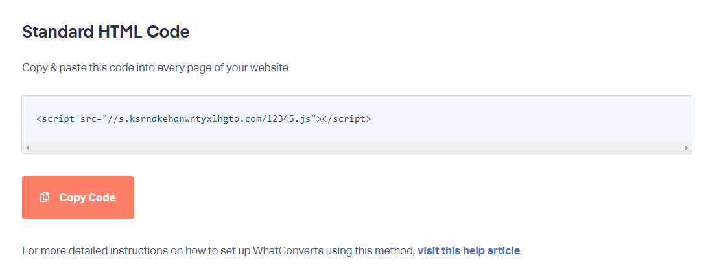Click the 'Copy Code' label text on the button

click(x=88, y=198)
